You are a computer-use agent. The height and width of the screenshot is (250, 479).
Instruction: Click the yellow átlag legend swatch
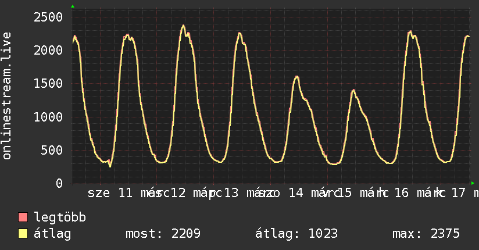(x=23, y=234)
